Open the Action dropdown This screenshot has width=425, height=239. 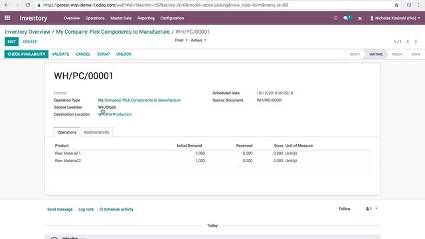(199, 40)
